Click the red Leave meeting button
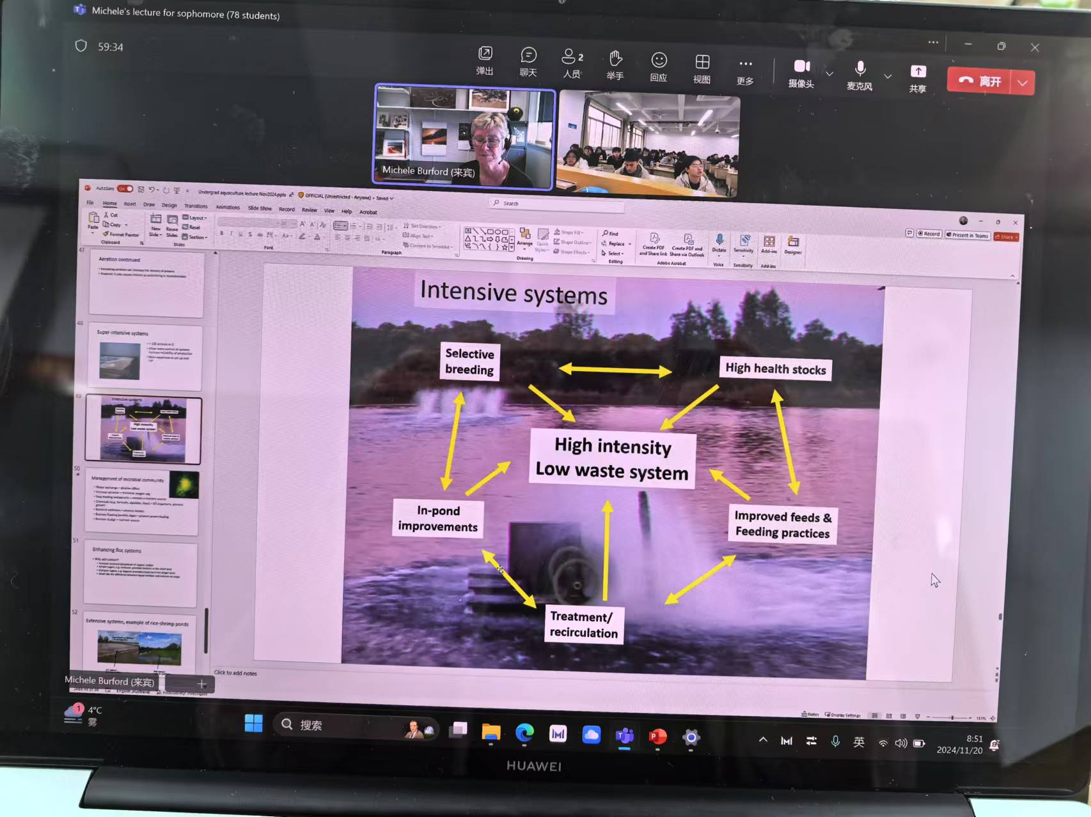 tap(979, 81)
